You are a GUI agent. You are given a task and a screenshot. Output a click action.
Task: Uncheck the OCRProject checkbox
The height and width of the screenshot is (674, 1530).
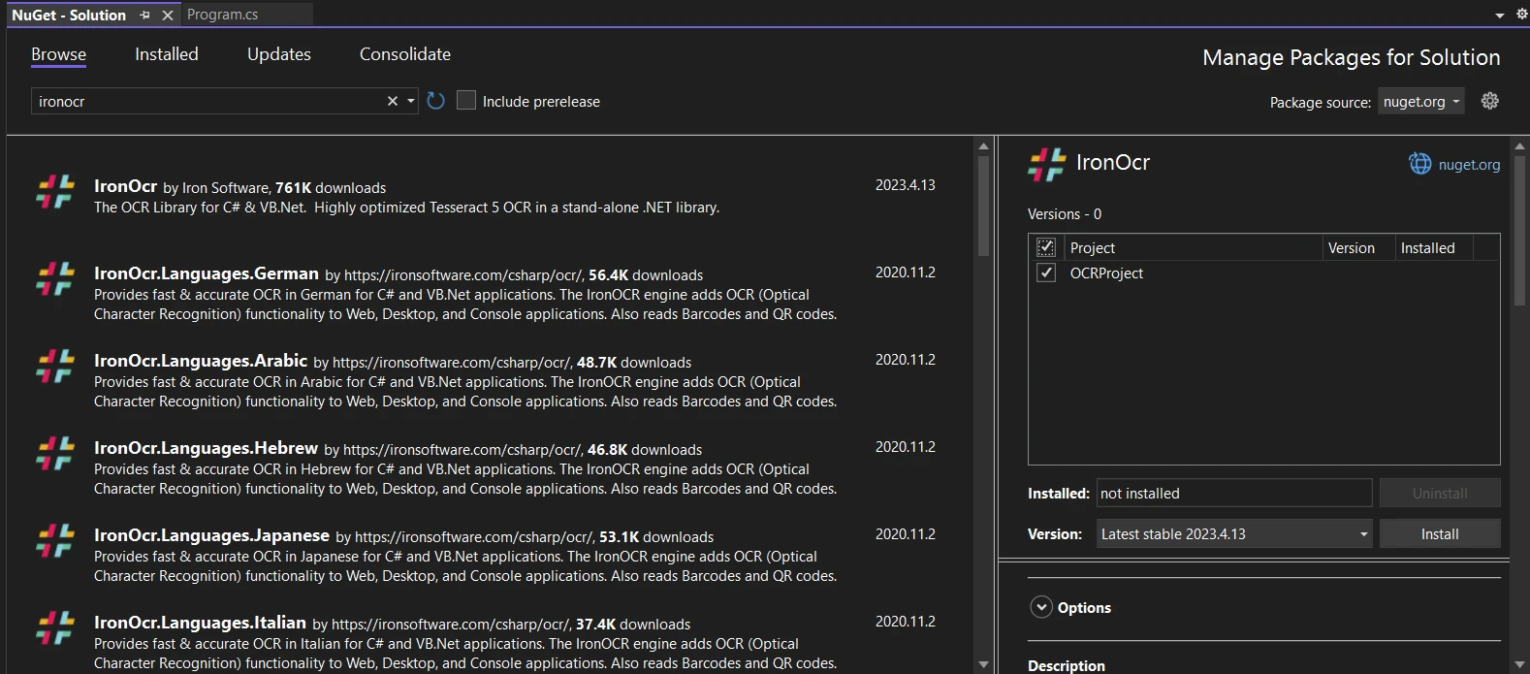click(x=1046, y=273)
